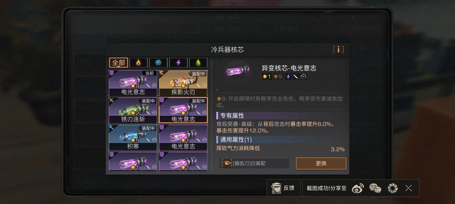Select the ice snowflake filter icon

click(x=158, y=63)
